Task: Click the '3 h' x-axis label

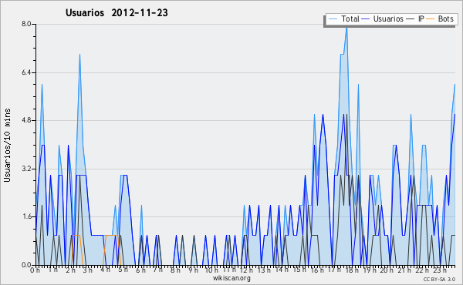Action: [88, 270]
